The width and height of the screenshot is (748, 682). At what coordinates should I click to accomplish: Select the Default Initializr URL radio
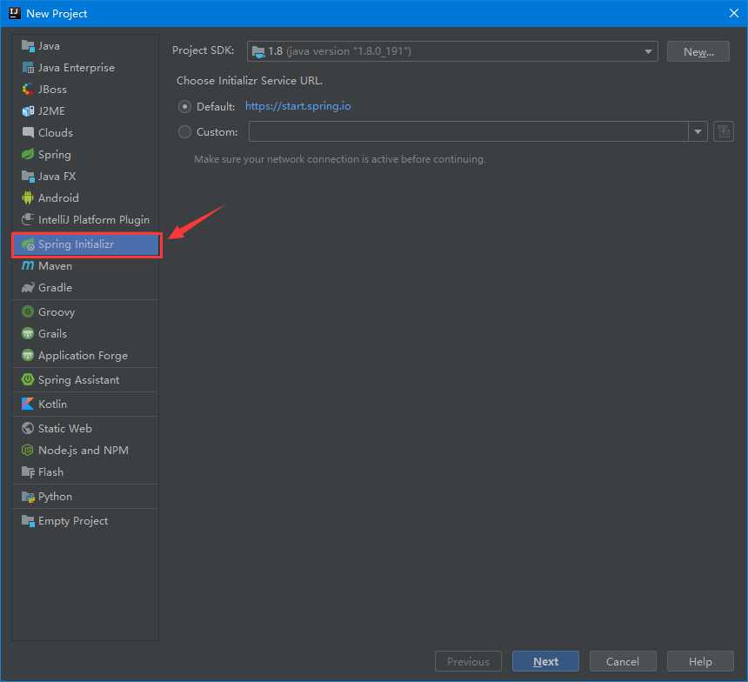(184, 106)
